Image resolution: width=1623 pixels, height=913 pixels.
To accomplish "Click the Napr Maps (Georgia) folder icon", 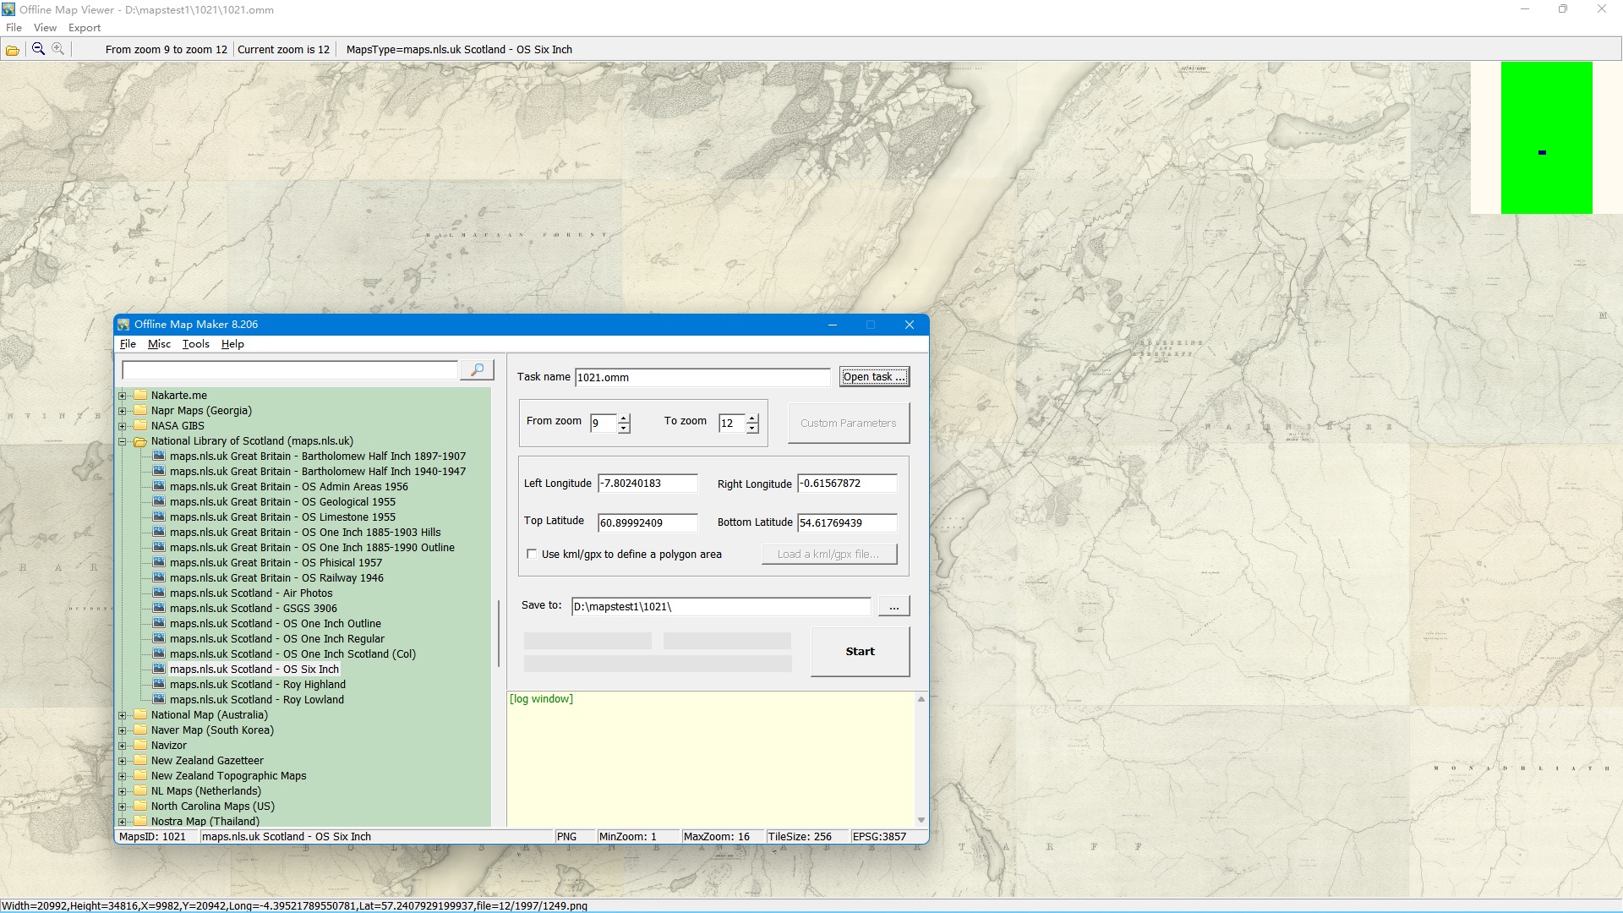I will pos(140,410).
